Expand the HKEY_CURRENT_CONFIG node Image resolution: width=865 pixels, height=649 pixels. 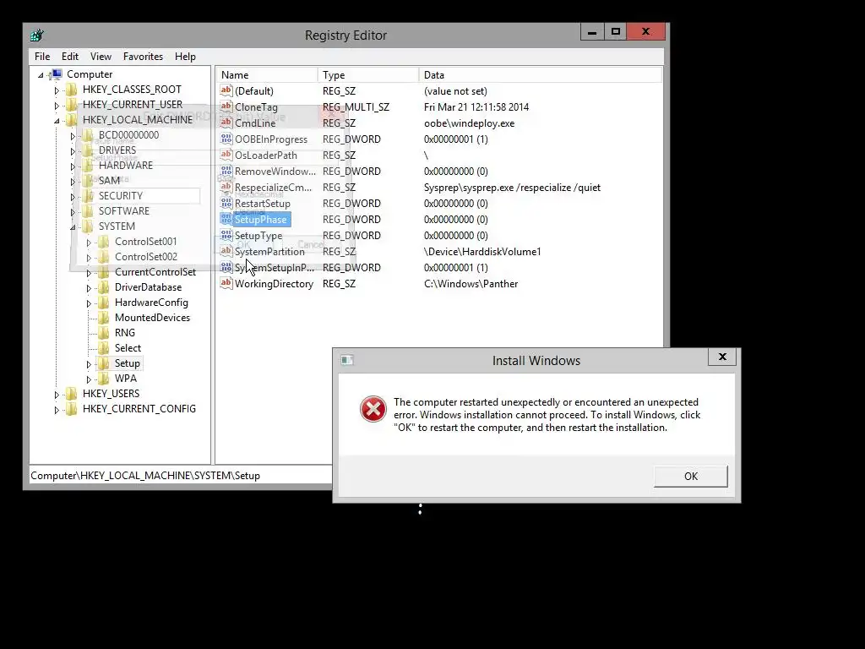(x=57, y=410)
